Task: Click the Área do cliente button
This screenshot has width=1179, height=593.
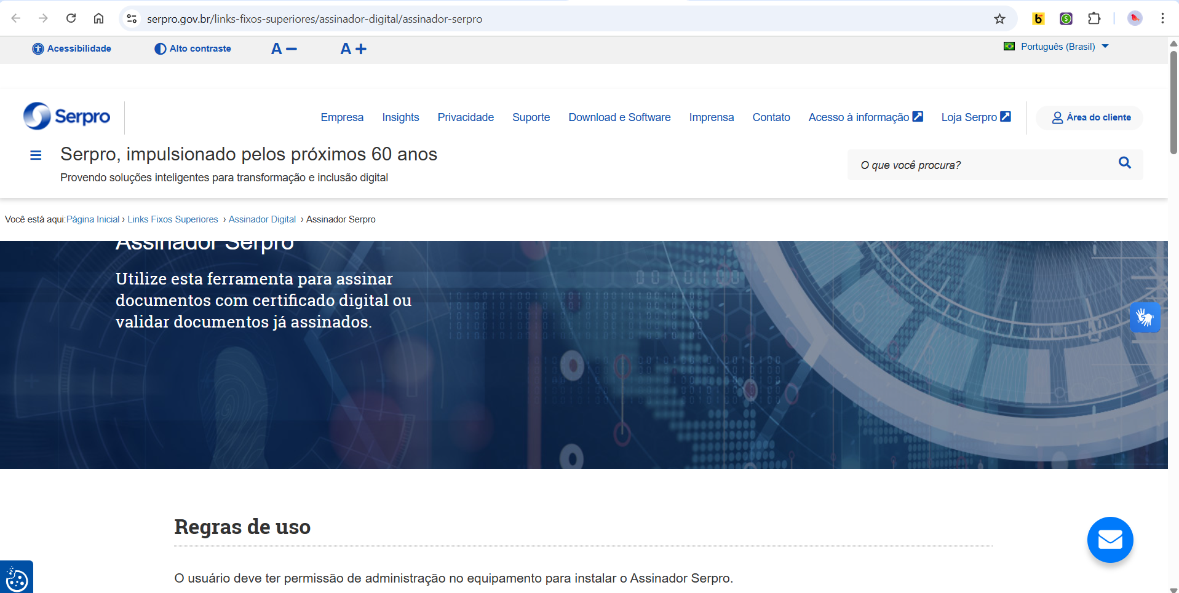Action: click(x=1091, y=117)
